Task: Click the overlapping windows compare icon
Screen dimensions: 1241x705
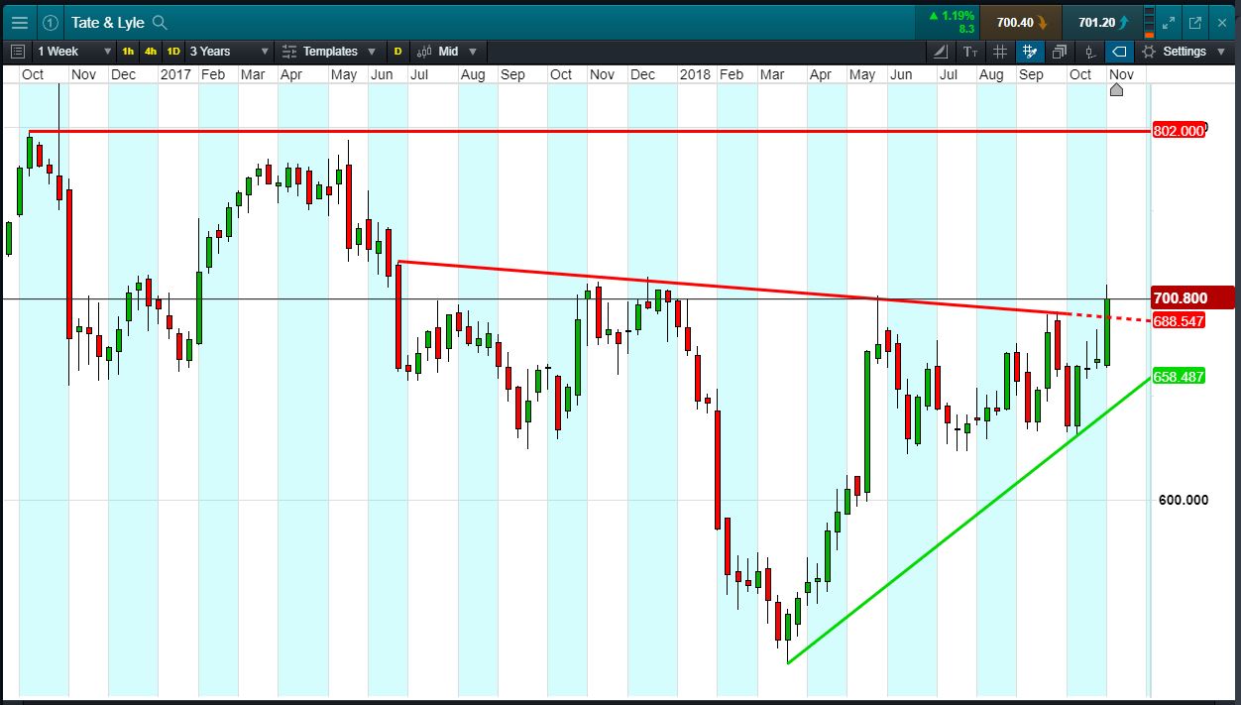Action: point(1060,52)
